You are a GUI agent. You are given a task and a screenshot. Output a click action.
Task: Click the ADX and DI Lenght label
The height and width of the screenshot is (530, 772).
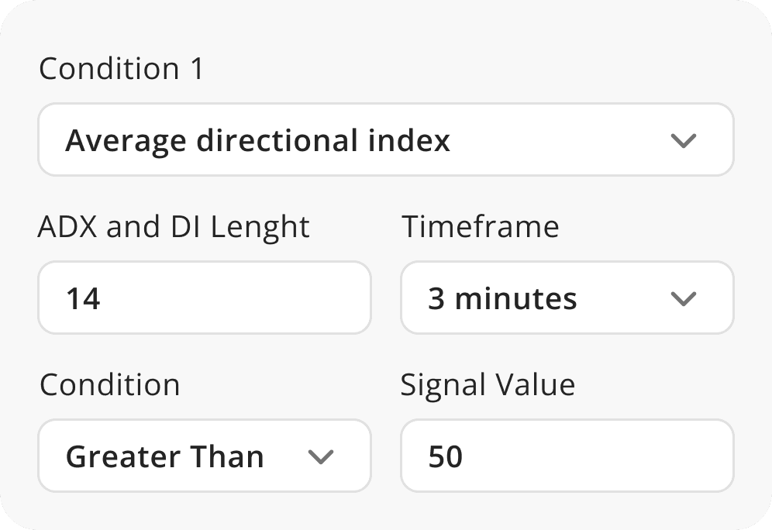(x=174, y=227)
